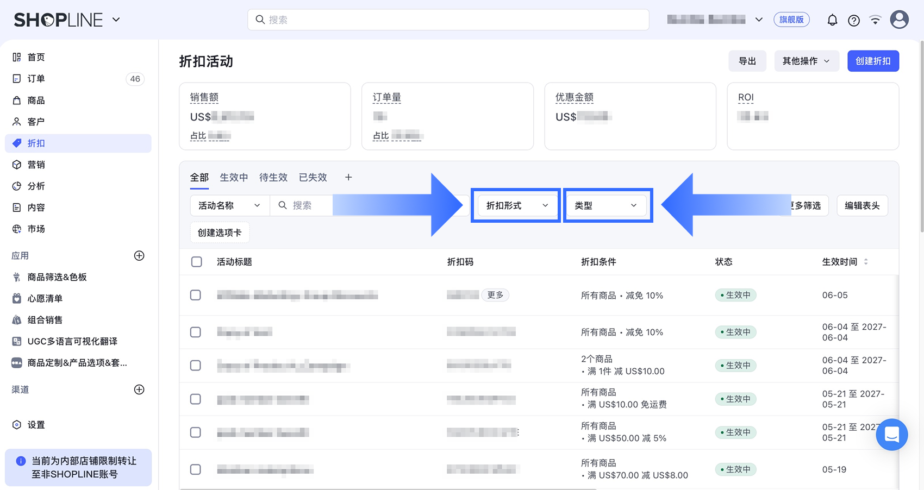Expand the 类型 dropdown filter
Viewport: 924px width, 490px height.
point(608,205)
